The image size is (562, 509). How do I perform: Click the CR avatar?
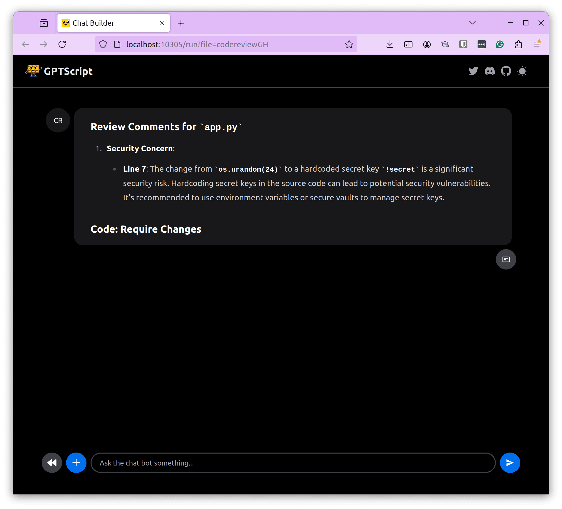58,121
